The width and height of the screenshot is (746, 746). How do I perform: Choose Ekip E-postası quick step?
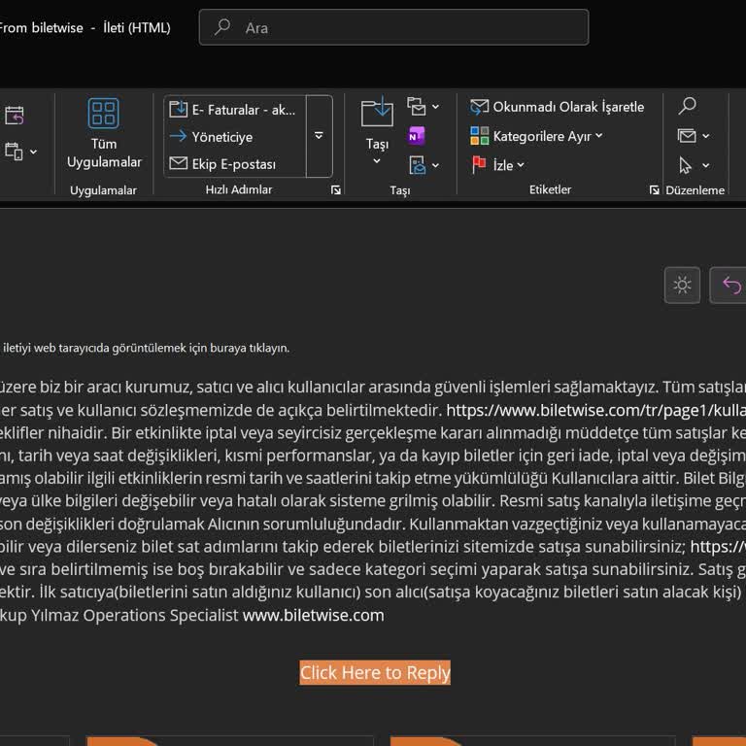tap(235, 164)
